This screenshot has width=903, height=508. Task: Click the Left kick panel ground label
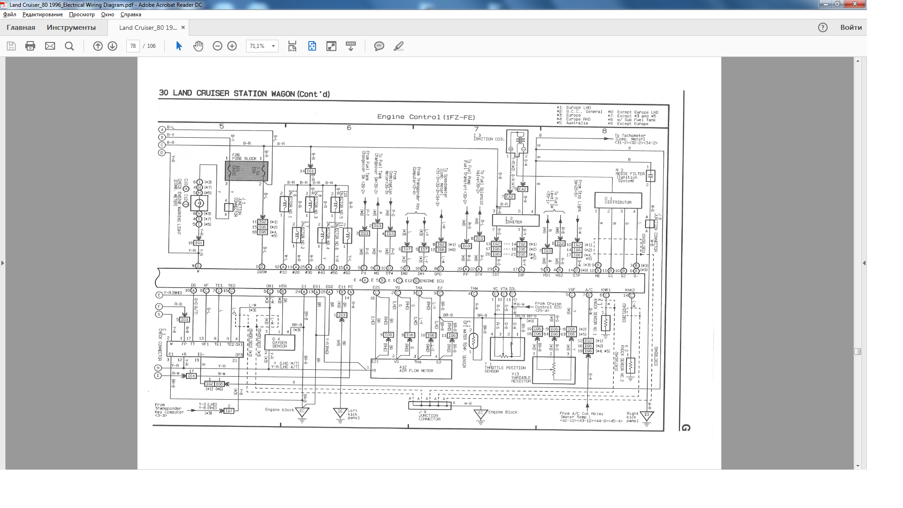coord(354,414)
